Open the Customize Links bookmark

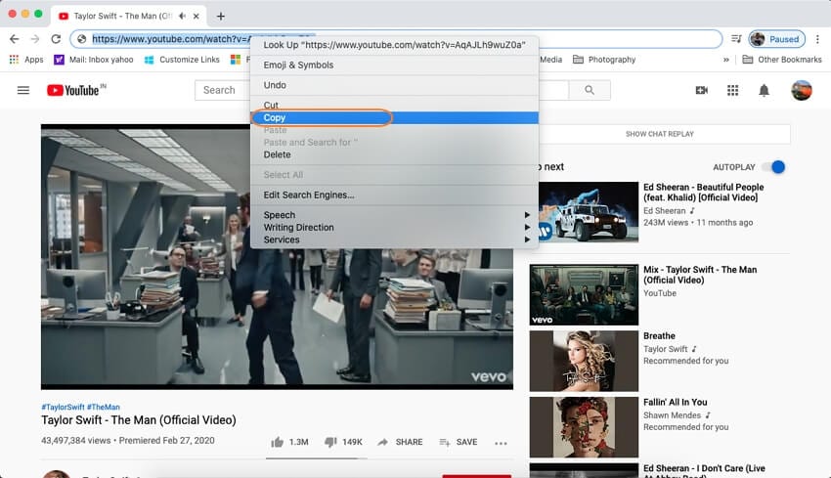tap(182, 60)
